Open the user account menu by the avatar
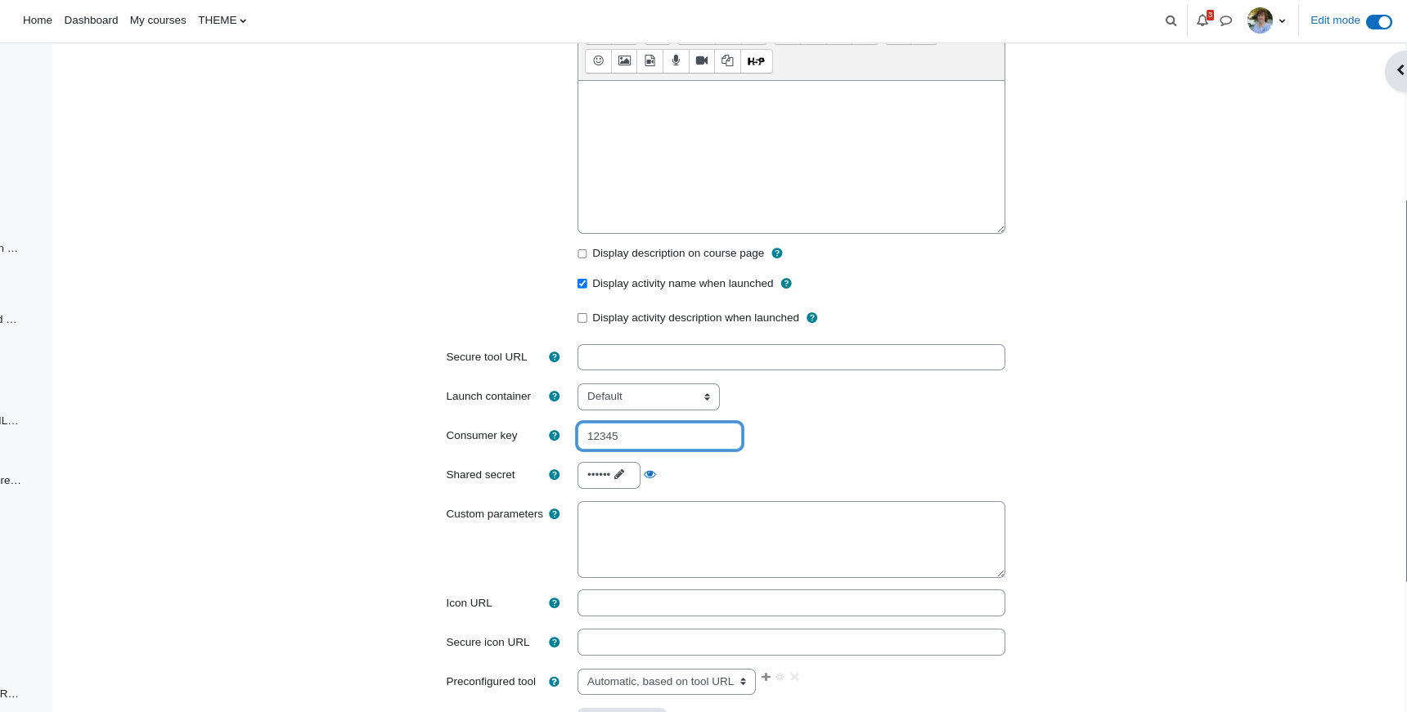This screenshot has height=712, width=1407. (1266, 20)
